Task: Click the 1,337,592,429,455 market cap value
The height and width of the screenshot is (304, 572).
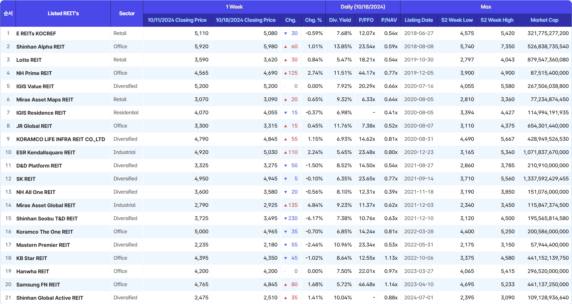Action: click(x=546, y=179)
